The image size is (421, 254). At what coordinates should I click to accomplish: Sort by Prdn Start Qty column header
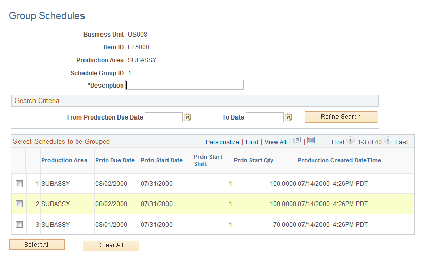(254, 160)
